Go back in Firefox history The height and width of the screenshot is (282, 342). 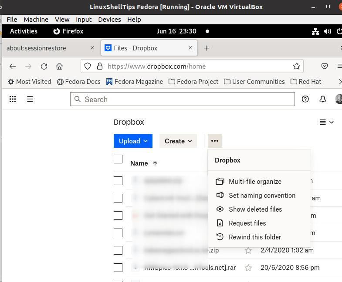point(13,66)
